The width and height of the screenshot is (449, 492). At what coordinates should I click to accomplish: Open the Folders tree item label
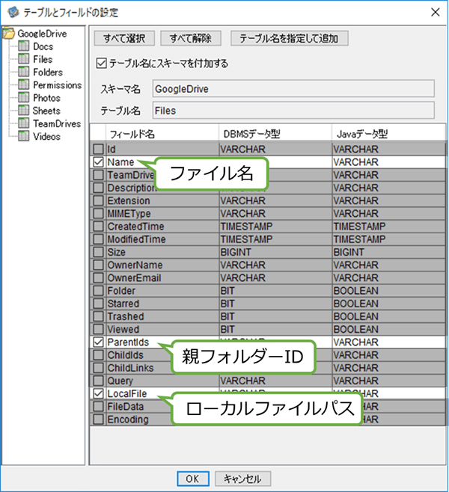tap(48, 73)
